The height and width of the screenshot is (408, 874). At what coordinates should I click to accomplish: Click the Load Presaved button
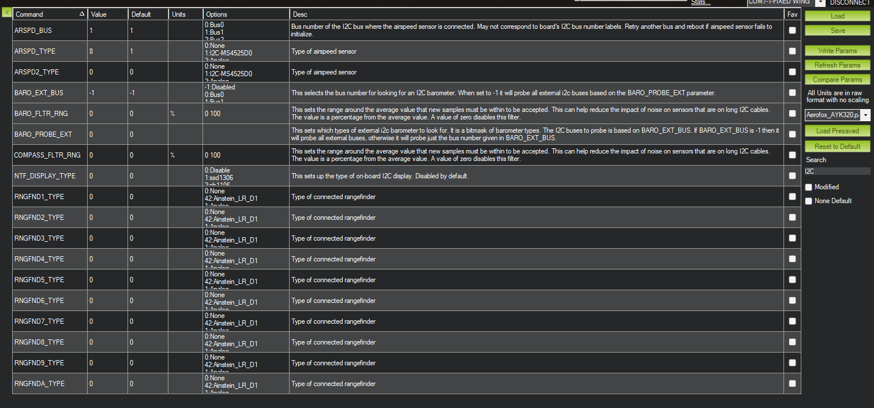pyautogui.click(x=838, y=132)
